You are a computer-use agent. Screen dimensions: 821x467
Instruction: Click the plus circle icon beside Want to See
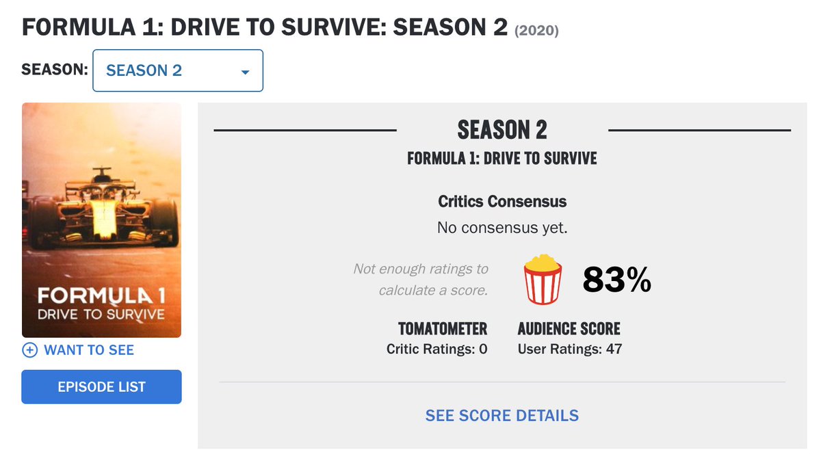(29, 350)
